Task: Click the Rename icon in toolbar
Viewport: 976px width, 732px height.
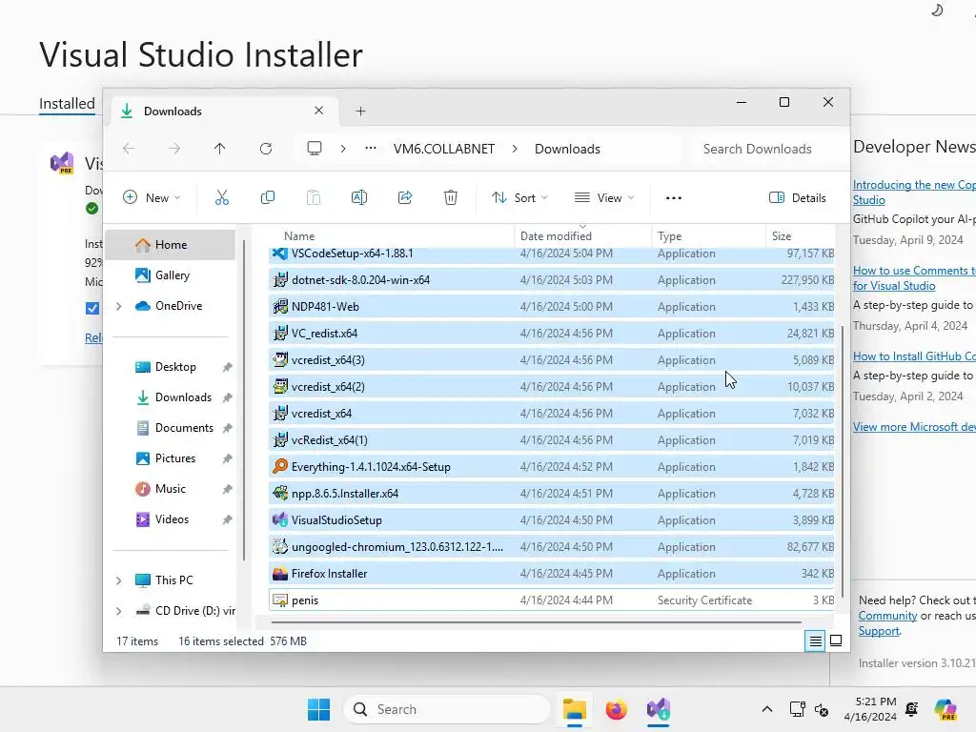Action: [x=359, y=198]
